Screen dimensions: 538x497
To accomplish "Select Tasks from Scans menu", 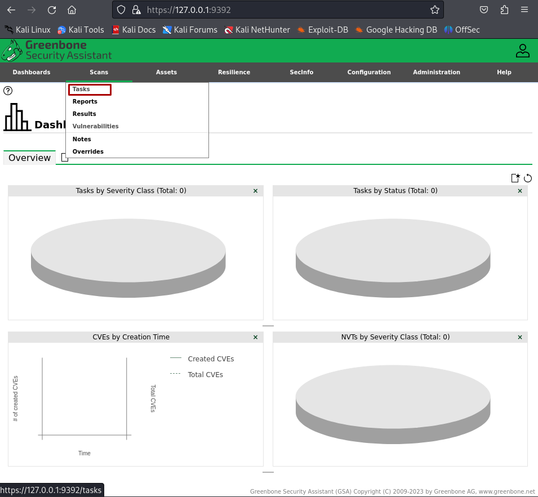I will [x=82, y=89].
